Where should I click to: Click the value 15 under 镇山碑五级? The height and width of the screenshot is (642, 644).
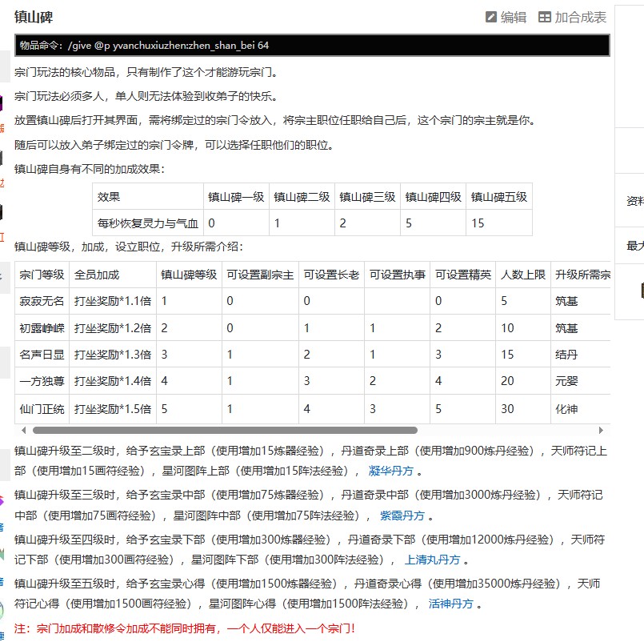(499, 223)
